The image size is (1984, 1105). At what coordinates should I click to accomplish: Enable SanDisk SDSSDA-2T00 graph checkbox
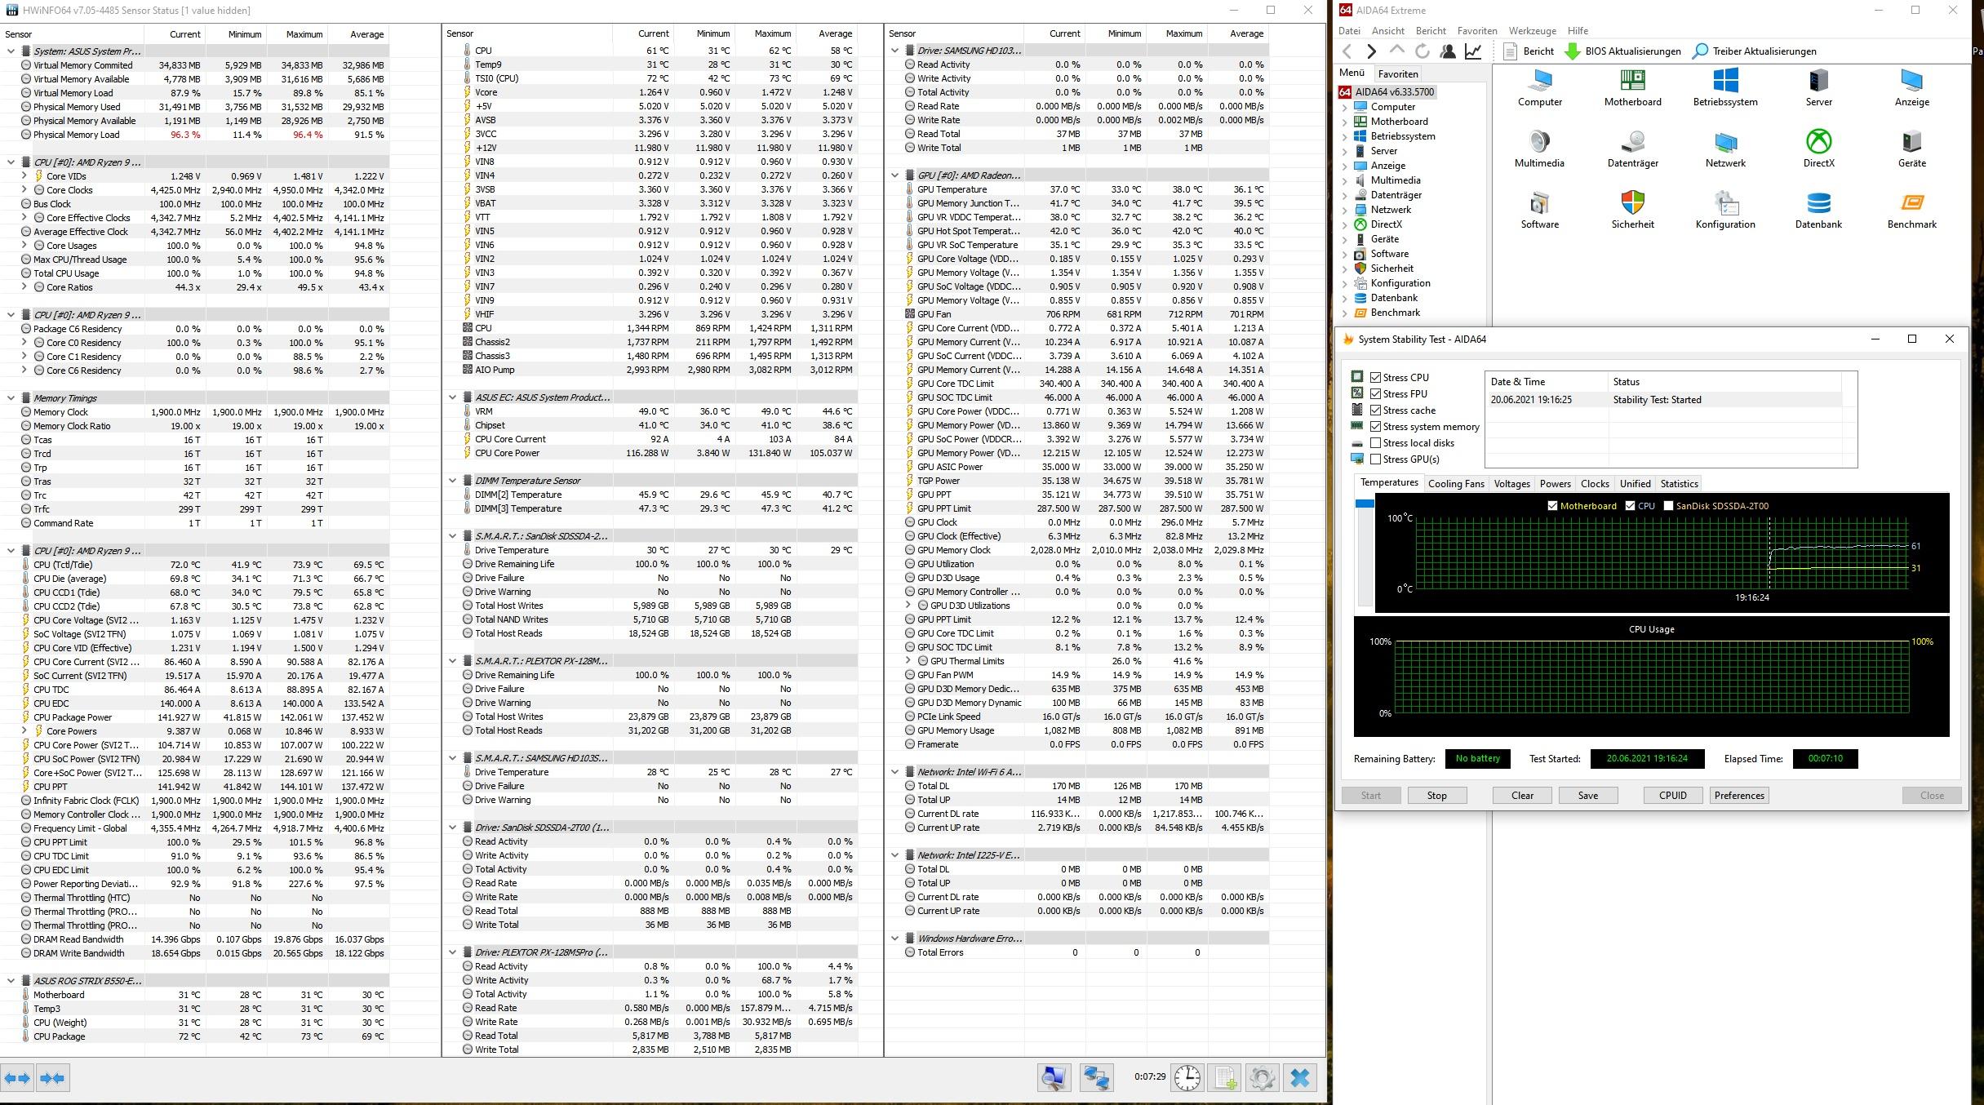[1668, 506]
